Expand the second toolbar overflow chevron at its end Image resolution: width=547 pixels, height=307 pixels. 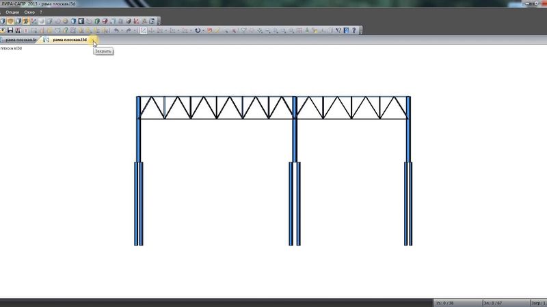point(361,31)
